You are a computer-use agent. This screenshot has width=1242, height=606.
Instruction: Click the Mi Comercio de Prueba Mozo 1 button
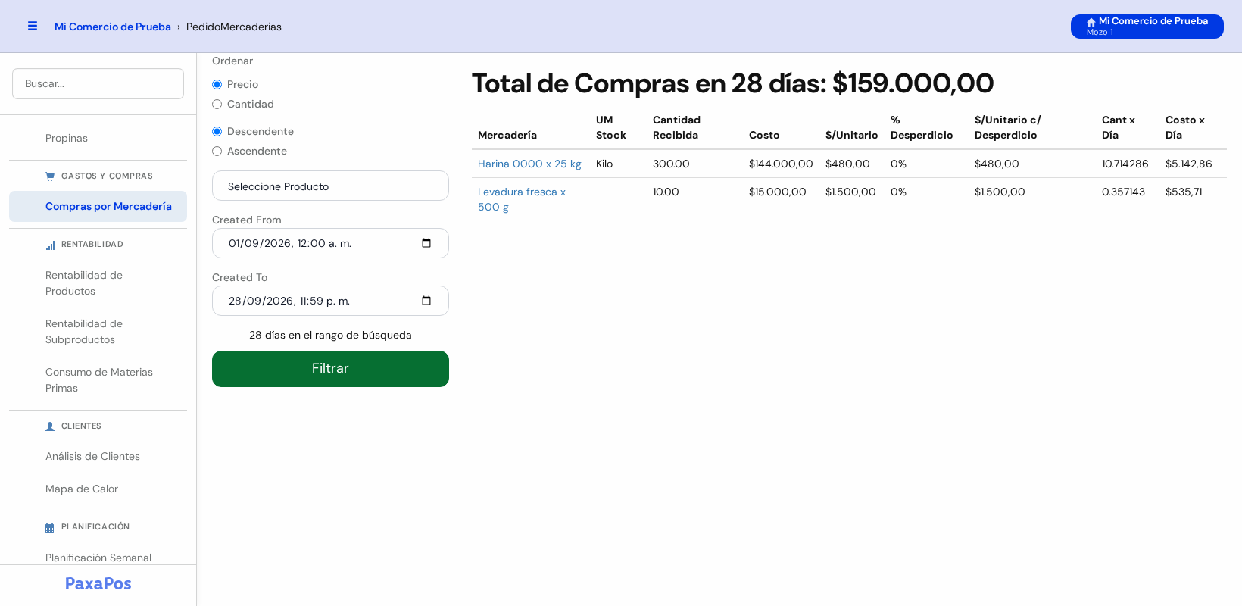(1147, 27)
